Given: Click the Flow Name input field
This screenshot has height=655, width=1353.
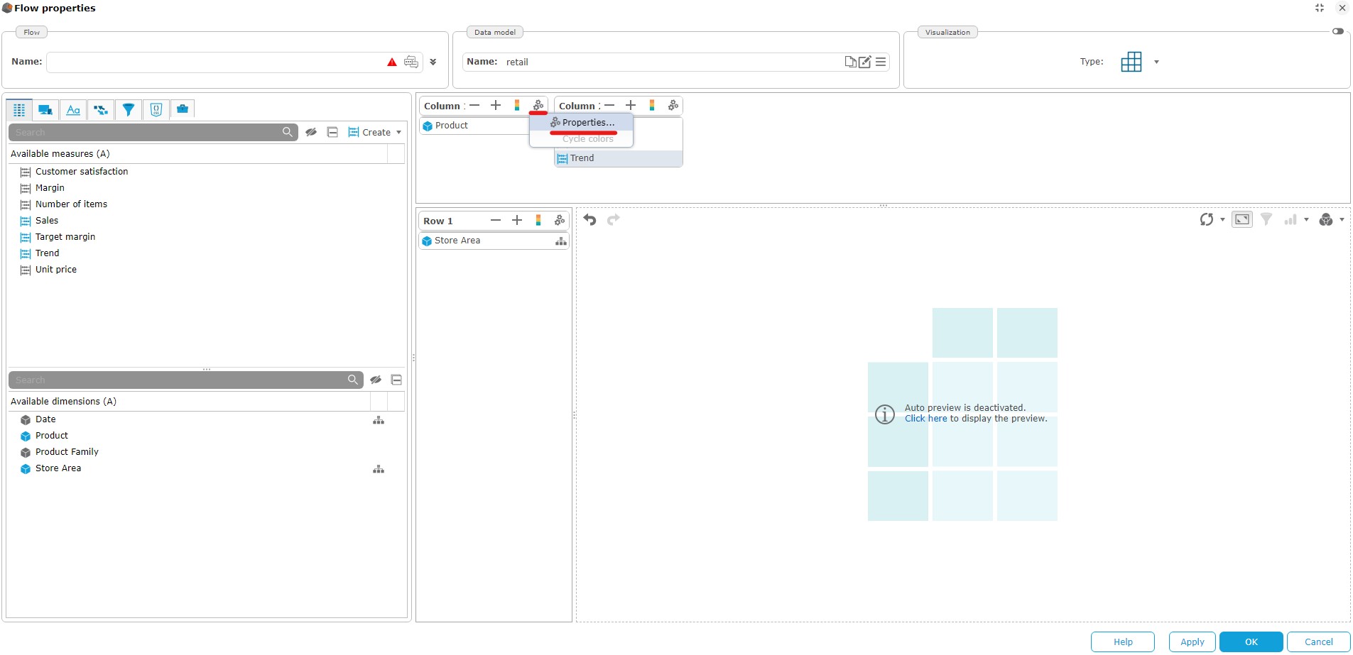Looking at the screenshot, I should click(x=213, y=62).
